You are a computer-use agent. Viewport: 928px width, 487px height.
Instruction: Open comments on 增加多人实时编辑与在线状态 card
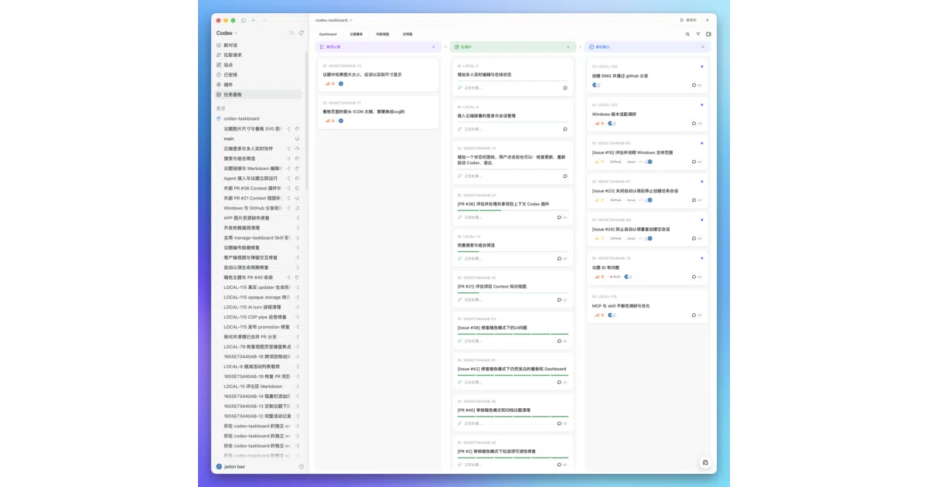click(565, 87)
